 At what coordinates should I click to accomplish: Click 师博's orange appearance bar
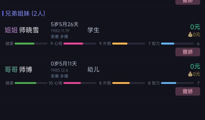click(129, 83)
